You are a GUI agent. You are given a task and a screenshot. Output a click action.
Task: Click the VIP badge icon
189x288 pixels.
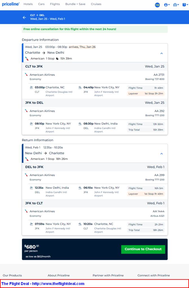click(157, 5)
